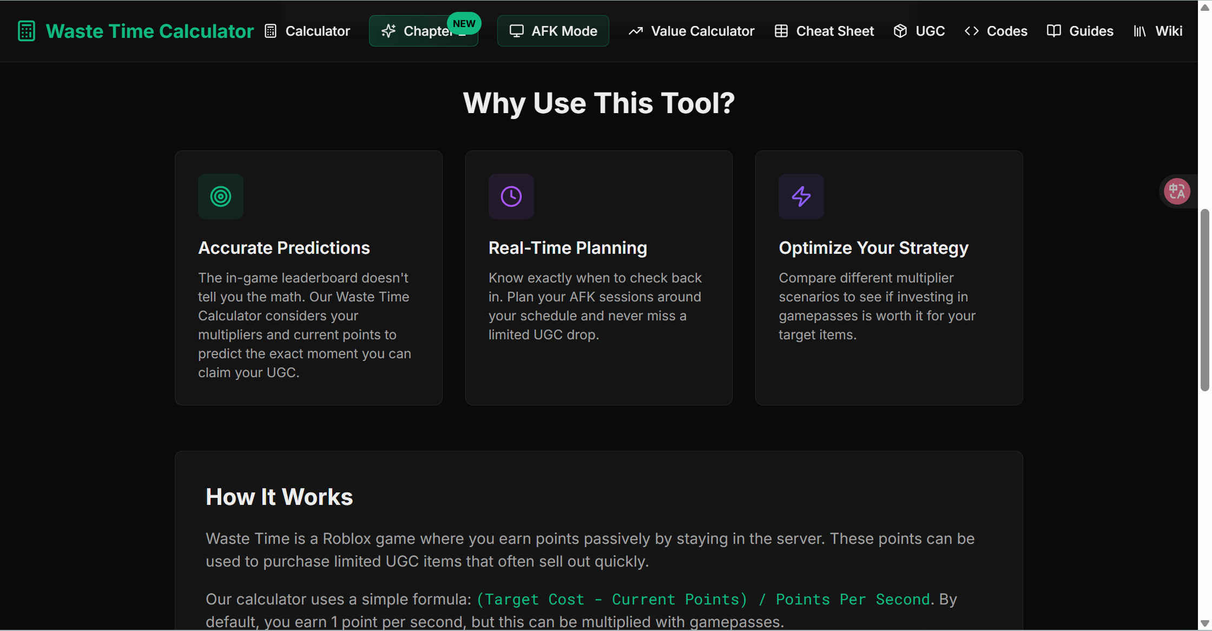Image resolution: width=1212 pixels, height=631 pixels.
Task: Select the calculator icon beside Calculator
Action: [271, 31]
